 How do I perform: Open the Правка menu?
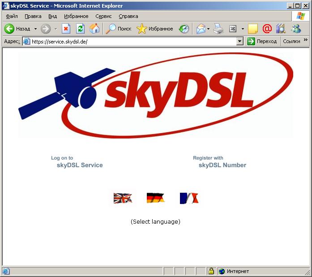tap(33, 16)
